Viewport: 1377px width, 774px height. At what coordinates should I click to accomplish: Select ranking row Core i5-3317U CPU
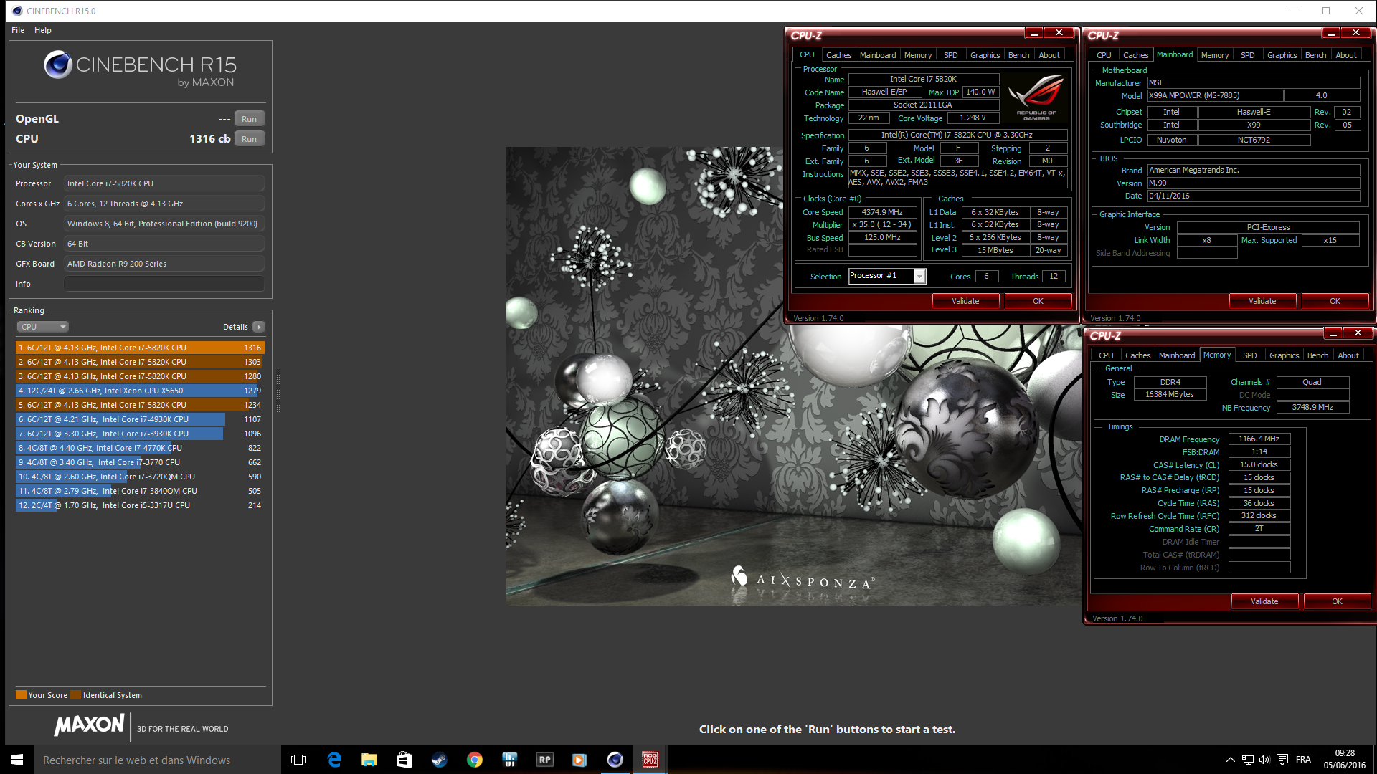[x=140, y=505]
